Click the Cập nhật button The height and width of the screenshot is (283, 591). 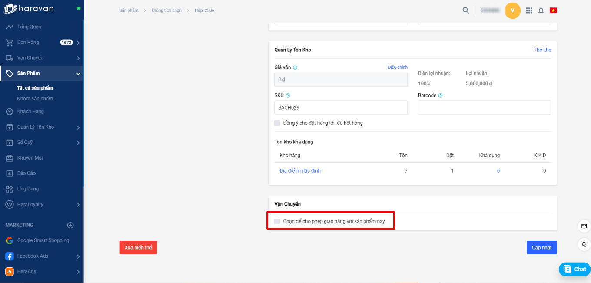click(x=541, y=247)
